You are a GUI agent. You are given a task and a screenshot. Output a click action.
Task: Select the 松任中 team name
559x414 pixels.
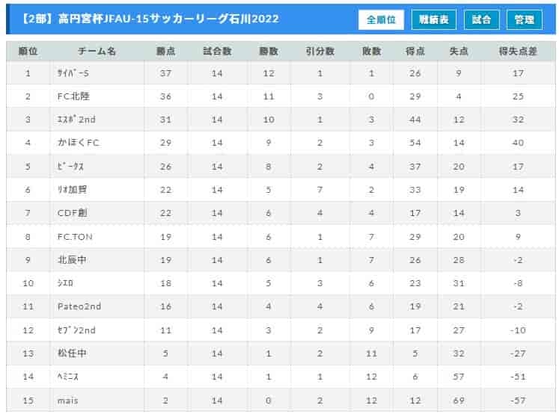72,353
